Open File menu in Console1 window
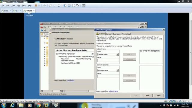Screen dimensions: 192x108 point(45,27)
